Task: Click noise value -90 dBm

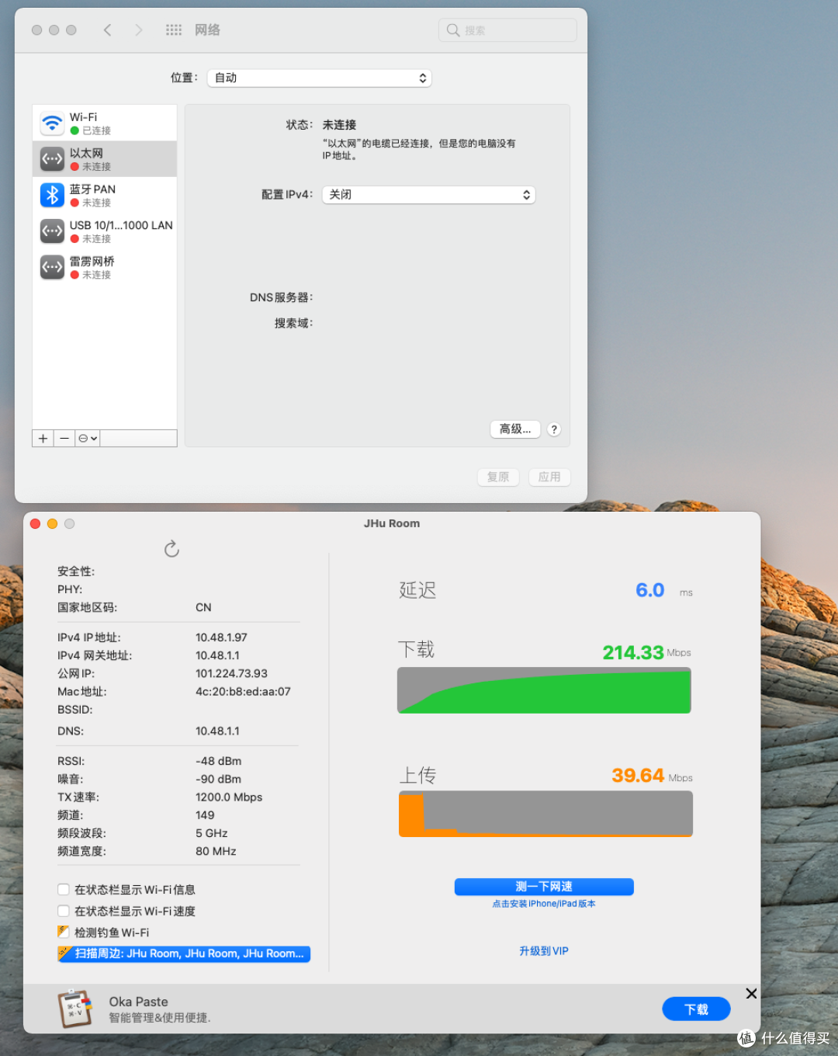Action: tap(218, 779)
